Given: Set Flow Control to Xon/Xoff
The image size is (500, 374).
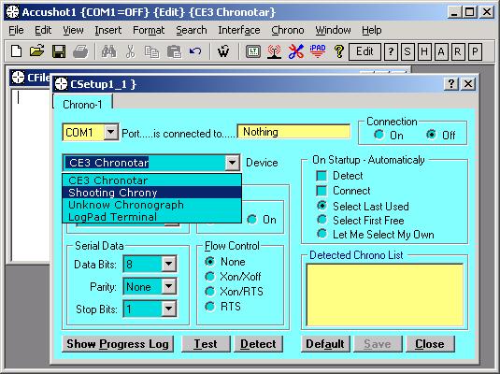Looking at the screenshot, I should (210, 277).
